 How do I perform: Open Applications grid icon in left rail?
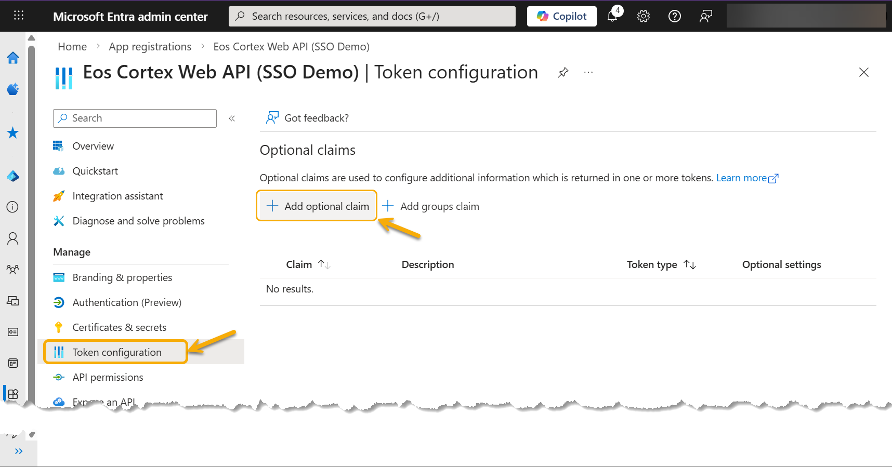[13, 394]
